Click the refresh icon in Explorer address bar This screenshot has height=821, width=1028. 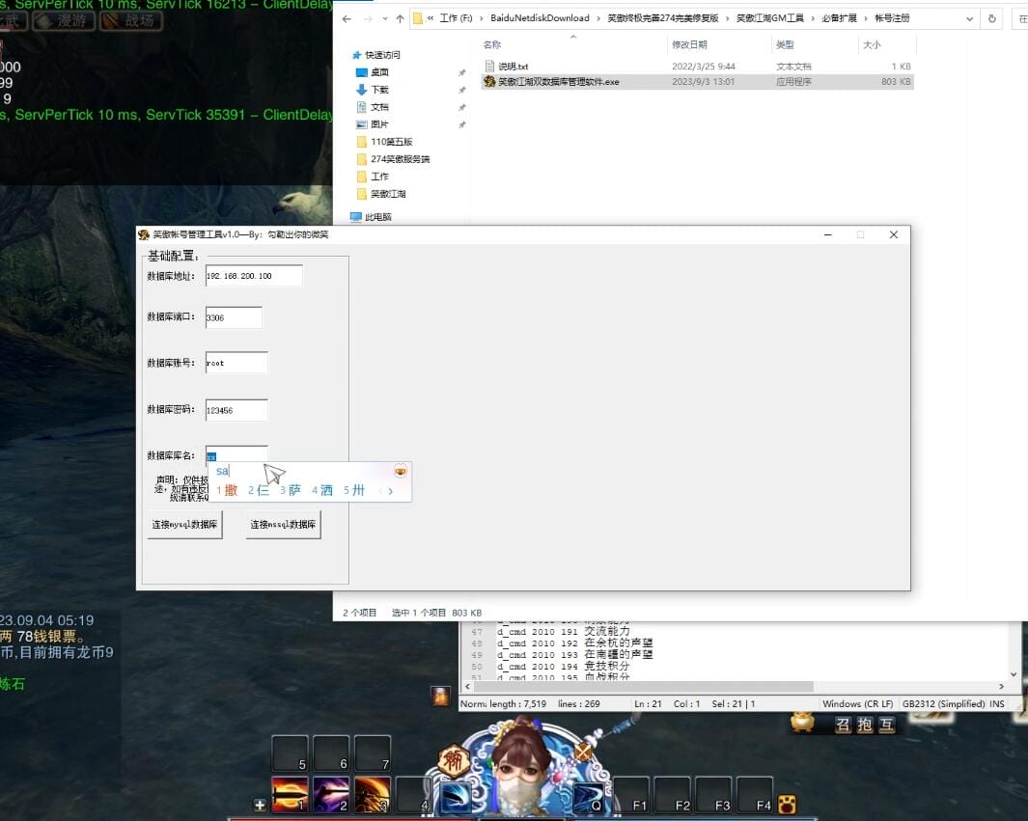[x=992, y=18]
